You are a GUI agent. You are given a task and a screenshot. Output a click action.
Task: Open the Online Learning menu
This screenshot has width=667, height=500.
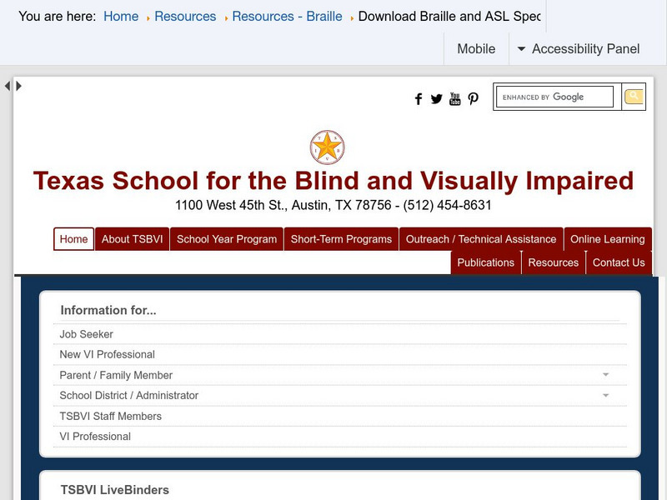[x=608, y=239]
